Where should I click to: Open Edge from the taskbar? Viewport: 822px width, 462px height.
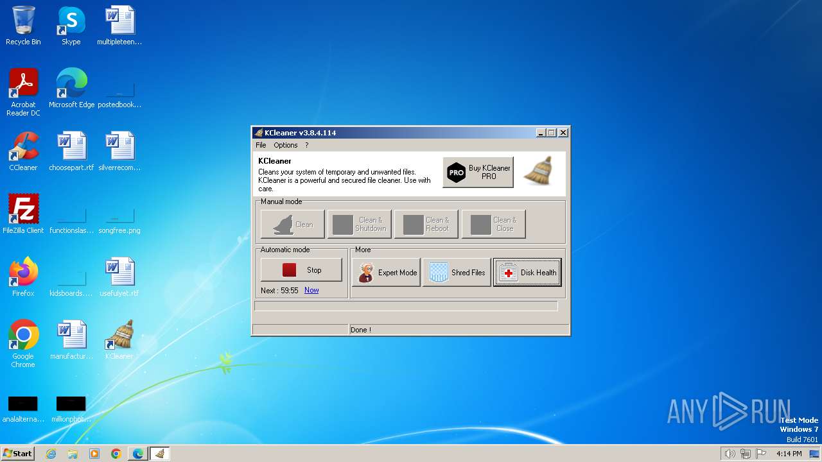138,454
